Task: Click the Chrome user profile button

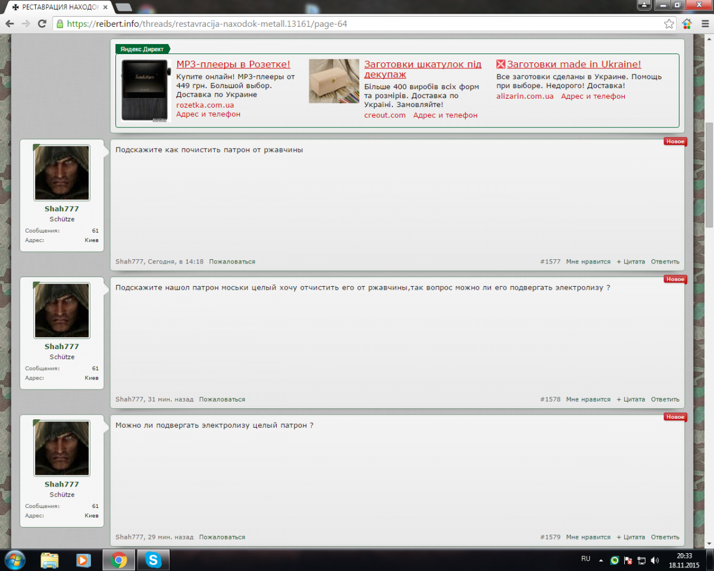Action: (644, 5)
